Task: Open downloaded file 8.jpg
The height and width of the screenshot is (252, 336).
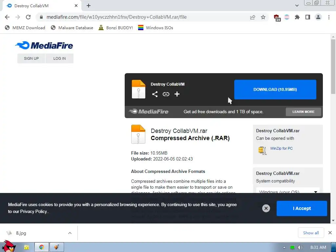Action: pos(21,233)
